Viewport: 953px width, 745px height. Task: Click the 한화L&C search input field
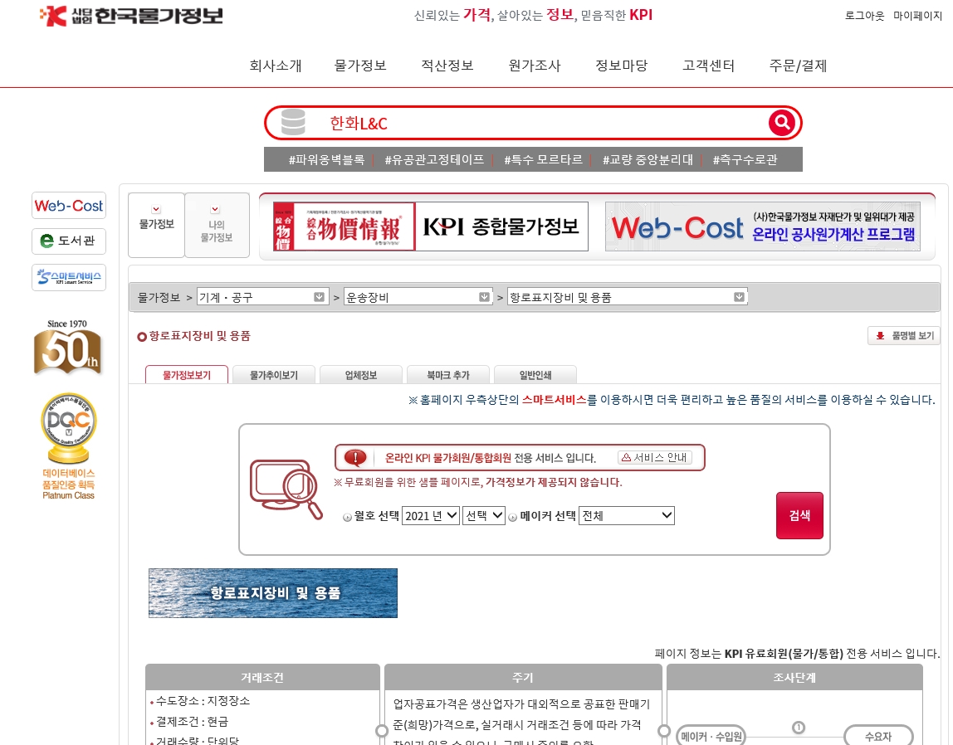point(540,123)
